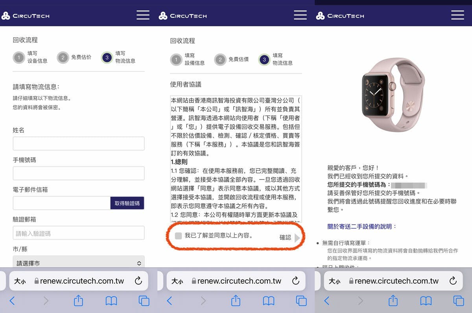Tap 大小 text size button in middle screen

click(177, 281)
